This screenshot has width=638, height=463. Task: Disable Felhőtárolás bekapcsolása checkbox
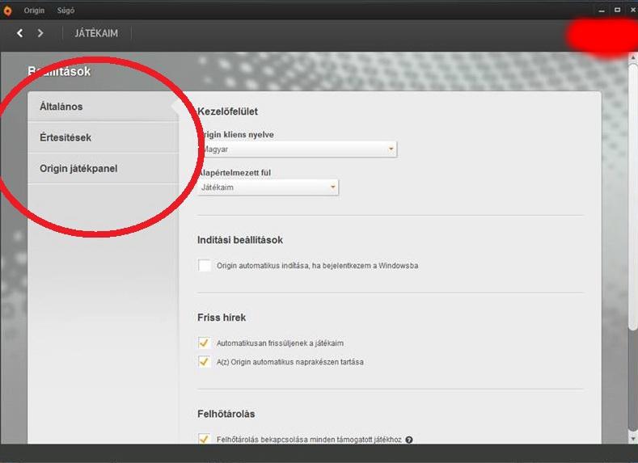point(205,439)
